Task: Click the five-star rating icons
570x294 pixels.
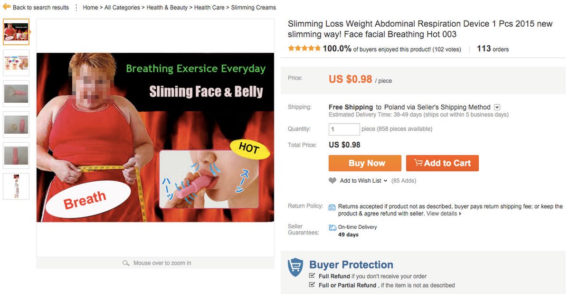Action: [304, 49]
